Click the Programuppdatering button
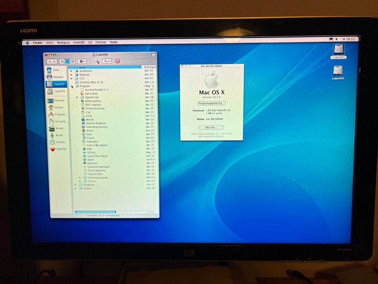 pyautogui.click(x=212, y=103)
